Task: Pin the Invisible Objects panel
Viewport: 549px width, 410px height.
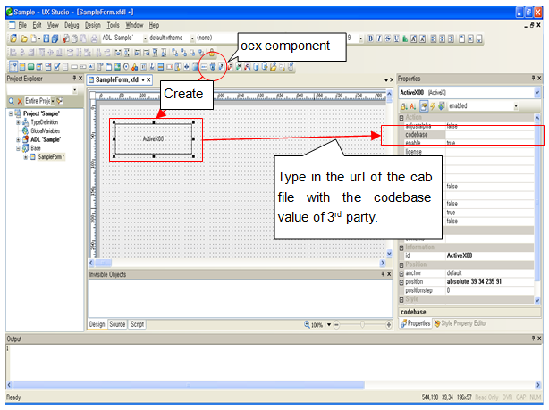Action: (383, 274)
